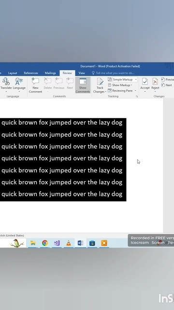This screenshot has height=310, width=174.
Task: Open the Reviewing Pane
Action: (120, 91)
